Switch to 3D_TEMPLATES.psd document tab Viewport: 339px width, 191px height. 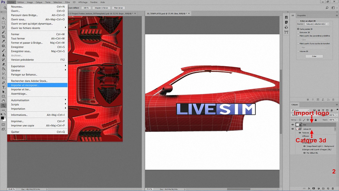(168, 13)
